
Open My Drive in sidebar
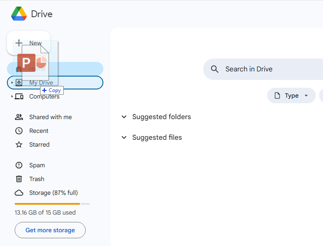(55, 83)
